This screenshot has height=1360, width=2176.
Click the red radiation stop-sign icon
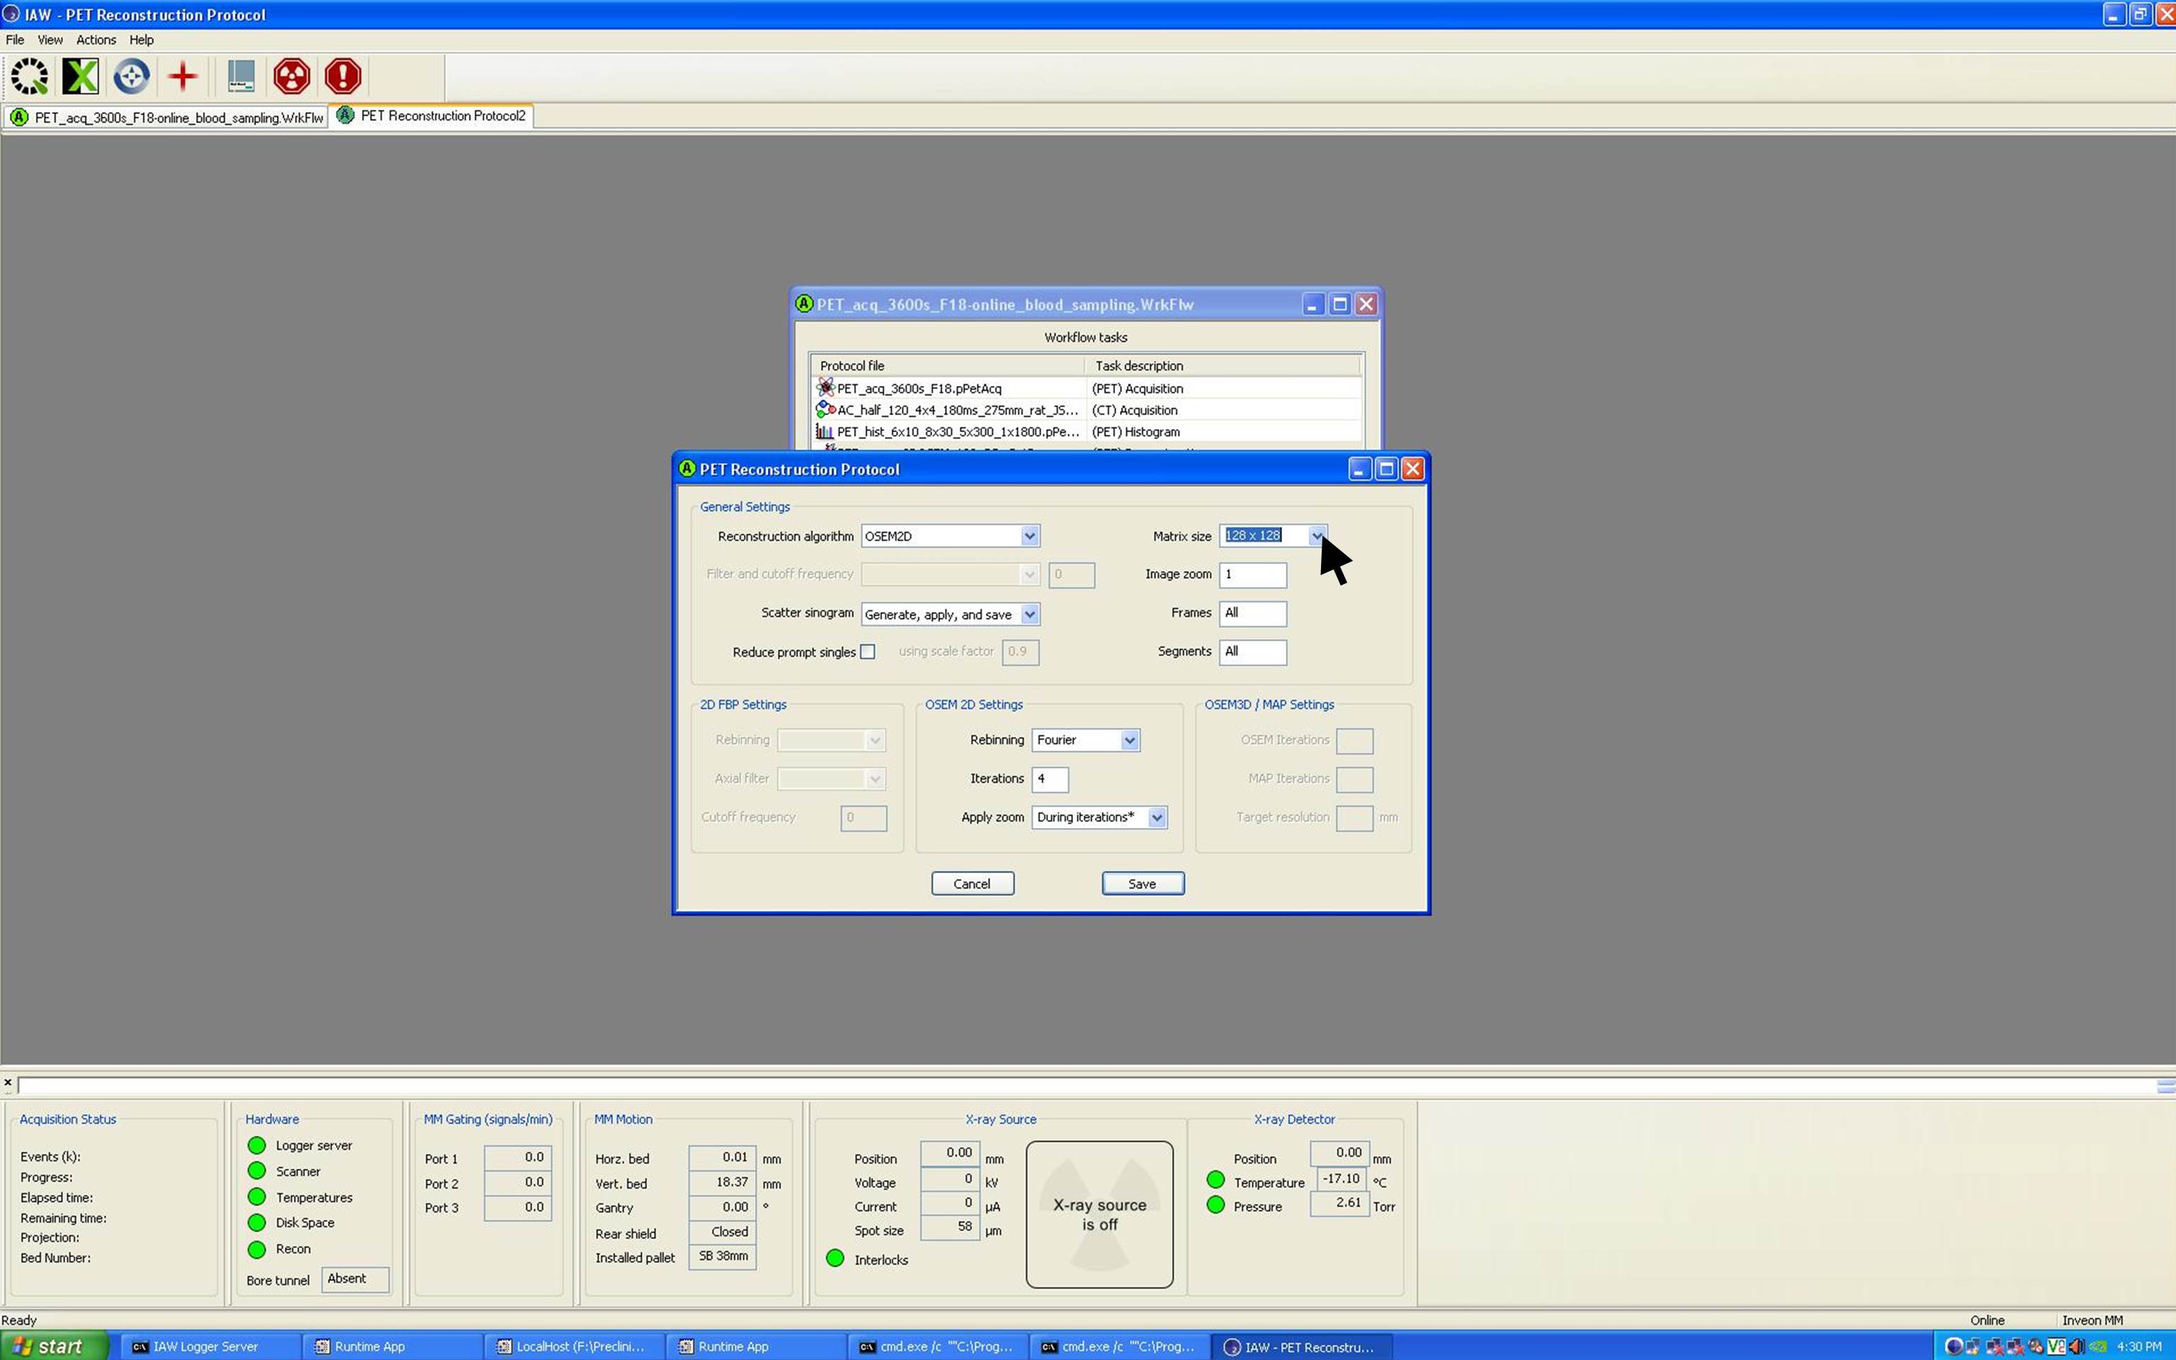(x=291, y=76)
